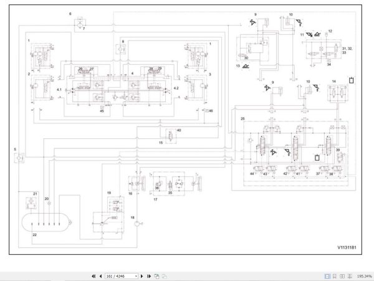Enable continuous page scrolling mode
Viewport: 374px width, 281px height.
click(x=335, y=276)
